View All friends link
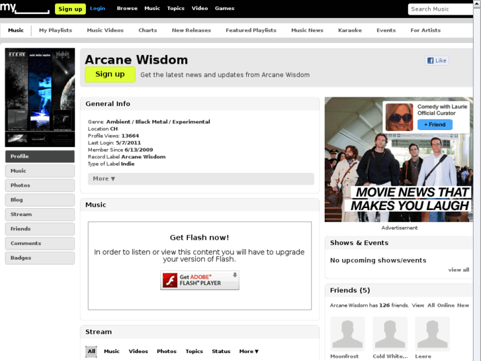Screen dimensions: 481x361 click(x=431, y=305)
